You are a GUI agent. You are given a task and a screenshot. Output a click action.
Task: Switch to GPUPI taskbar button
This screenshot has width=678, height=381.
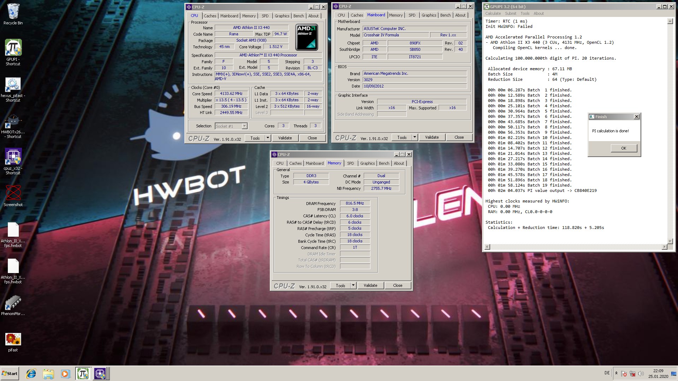[83, 374]
